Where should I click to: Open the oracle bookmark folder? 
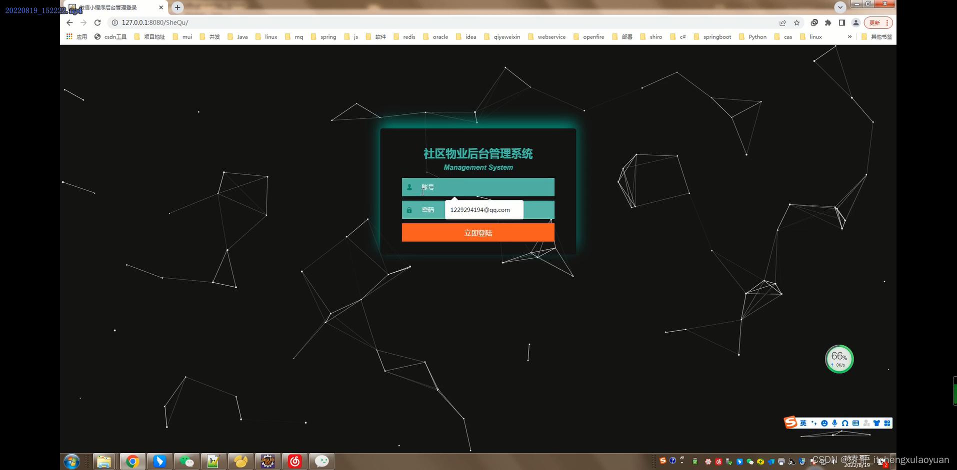[x=435, y=36]
